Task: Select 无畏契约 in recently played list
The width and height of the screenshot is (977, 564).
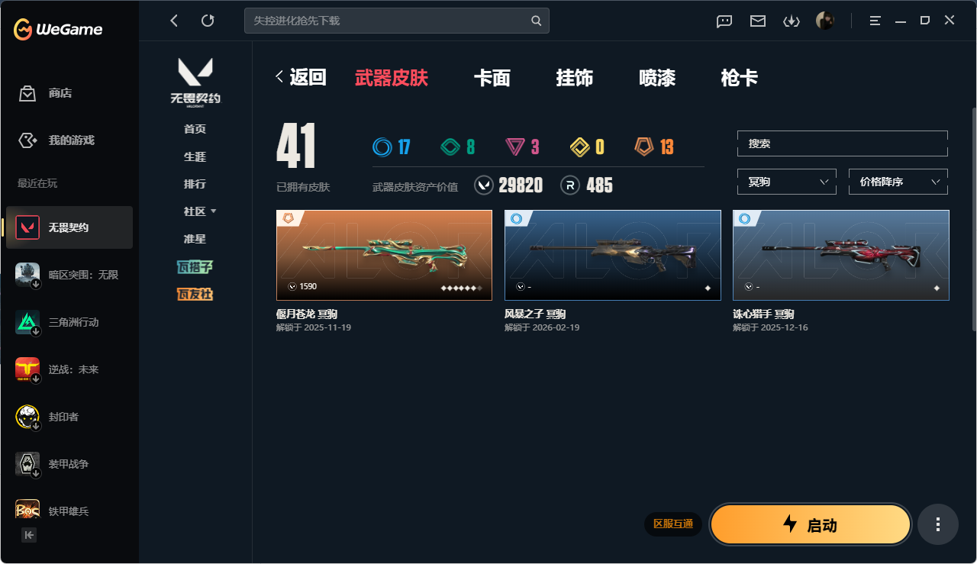Action: (69, 227)
